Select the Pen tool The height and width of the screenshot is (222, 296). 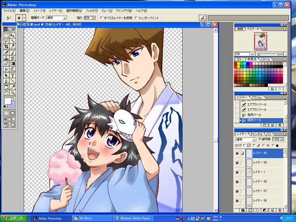coord(6,81)
